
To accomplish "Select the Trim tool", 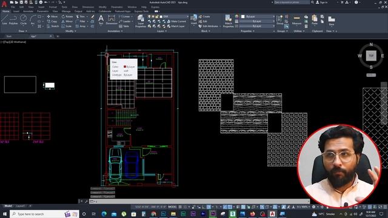I will tap(81, 16).
